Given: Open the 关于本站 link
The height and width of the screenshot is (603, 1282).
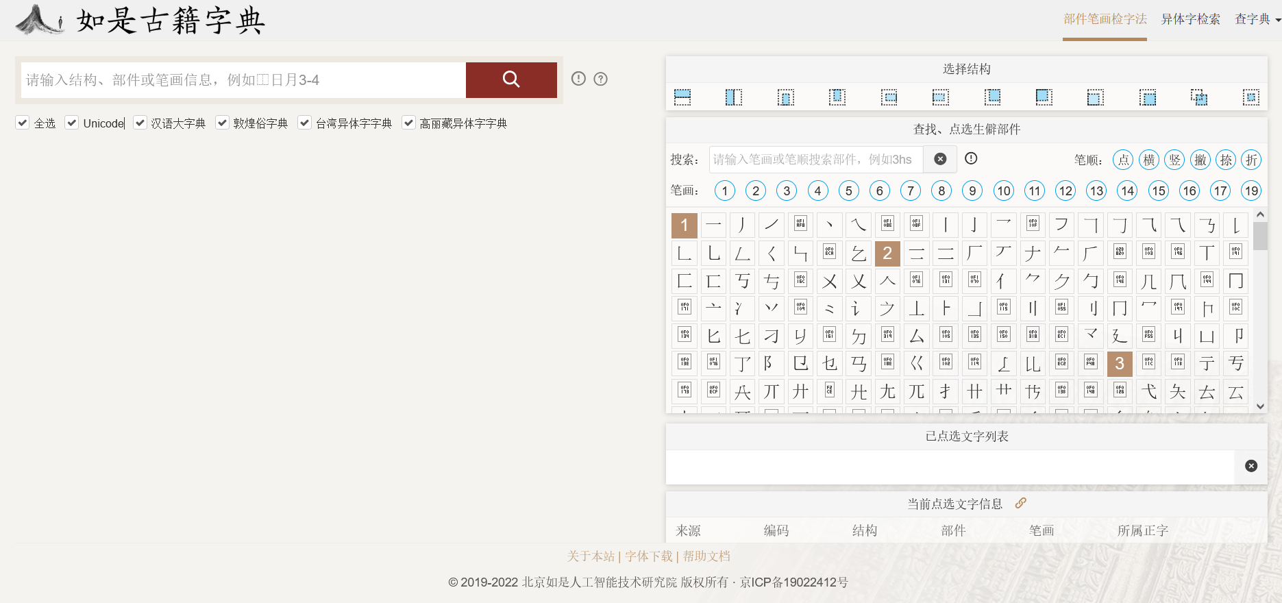Looking at the screenshot, I should [x=591, y=556].
